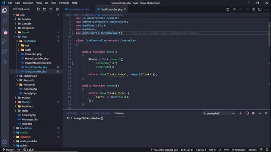Click the notifications bell in status bar

267,150
